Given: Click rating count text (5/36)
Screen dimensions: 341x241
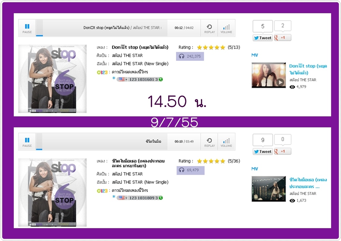Looking at the screenshot, I should click(x=234, y=161).
